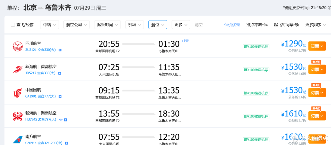
Task: Expand the 更多排序 sorting dropdown
Action: (315, 25)
